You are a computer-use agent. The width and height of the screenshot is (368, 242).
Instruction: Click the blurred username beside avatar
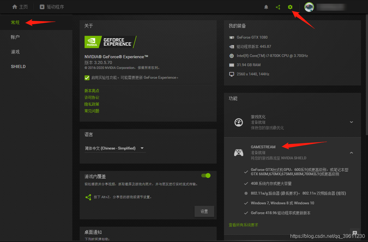coord(332,7)
